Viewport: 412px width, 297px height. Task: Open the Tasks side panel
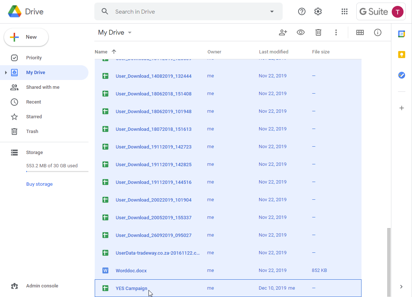coord(401,76)
